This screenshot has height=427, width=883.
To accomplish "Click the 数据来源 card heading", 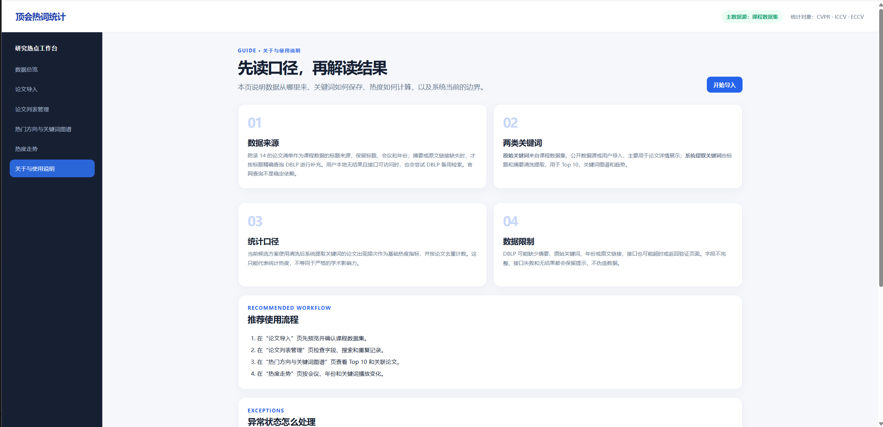I will [x=263, y=143].
